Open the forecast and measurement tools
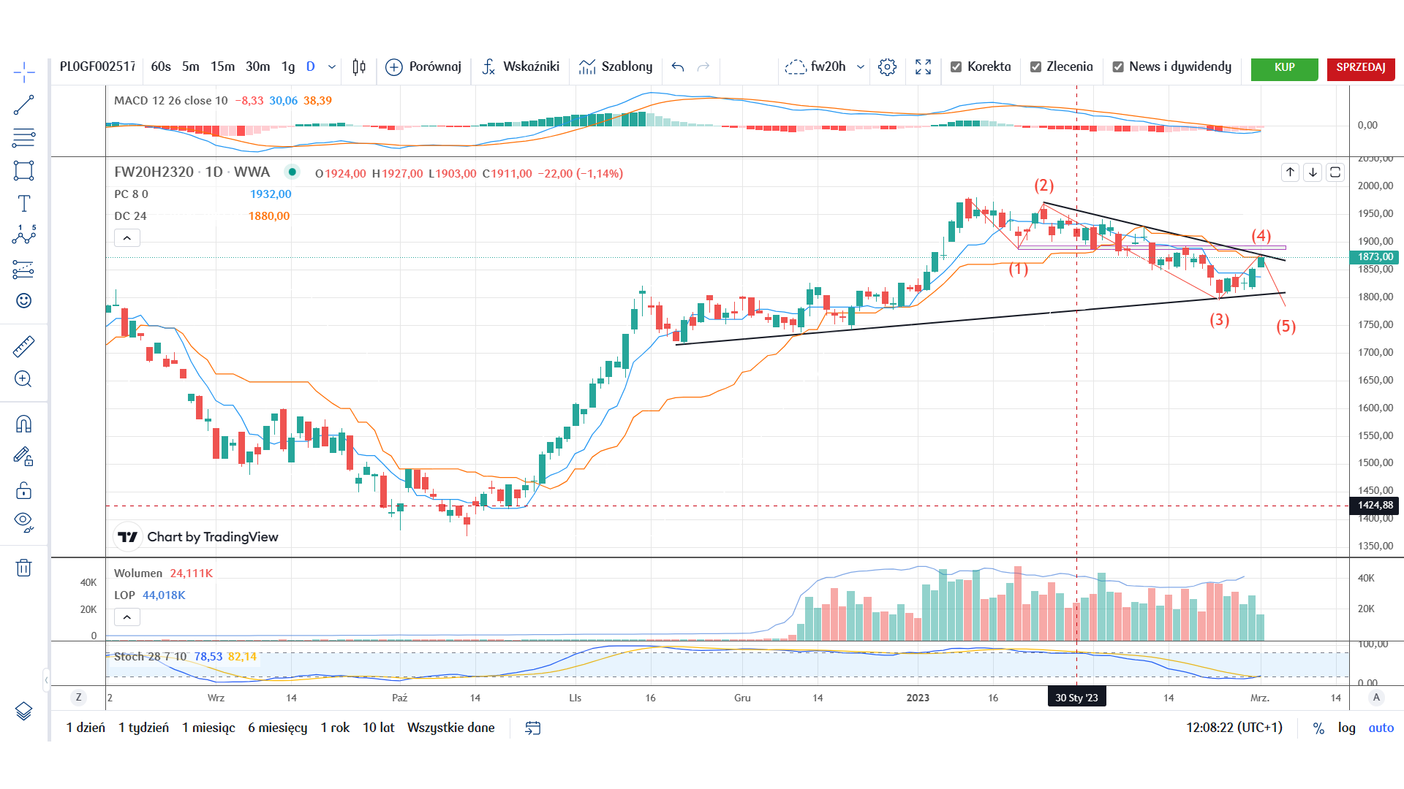This screenshot has height=789, width=1404. [x=23, y=270]
